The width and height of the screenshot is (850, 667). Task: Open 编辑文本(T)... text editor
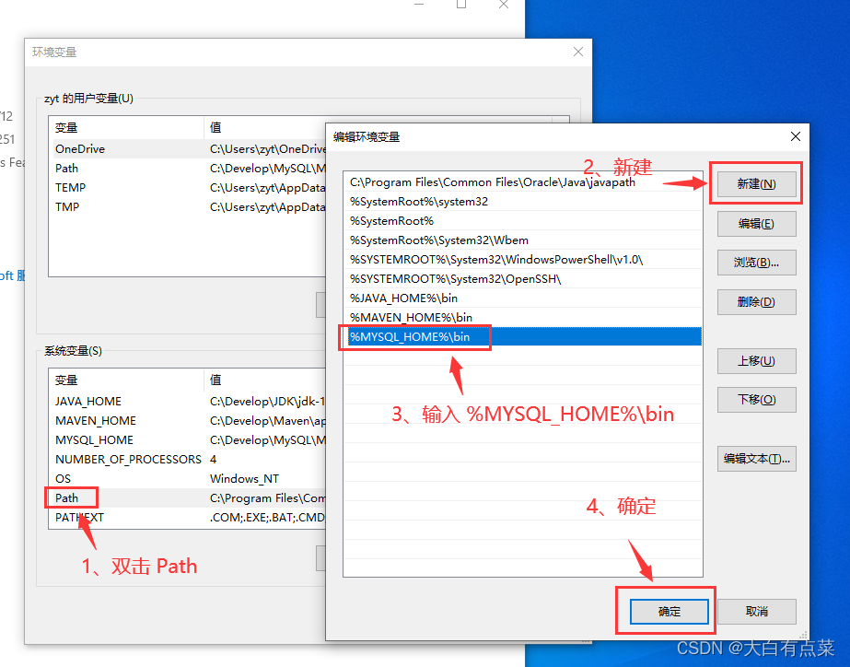pyautogui.click(x=756, y=459)
